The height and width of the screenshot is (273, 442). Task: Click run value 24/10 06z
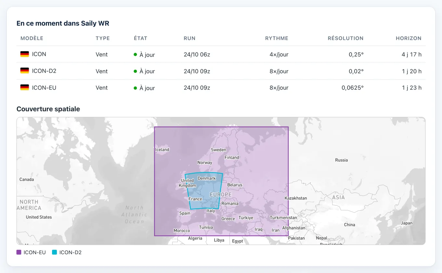click(197, 55)
